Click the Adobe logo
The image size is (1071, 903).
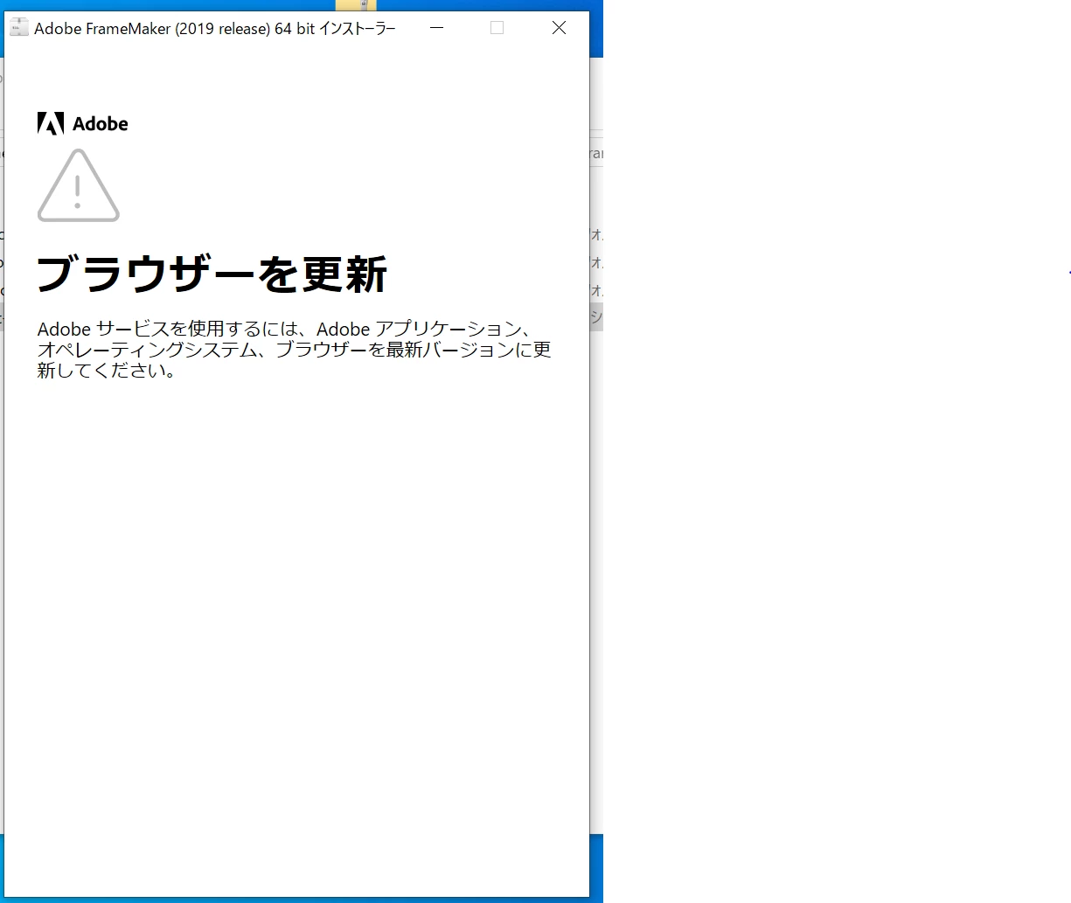[x=83, y=123]
